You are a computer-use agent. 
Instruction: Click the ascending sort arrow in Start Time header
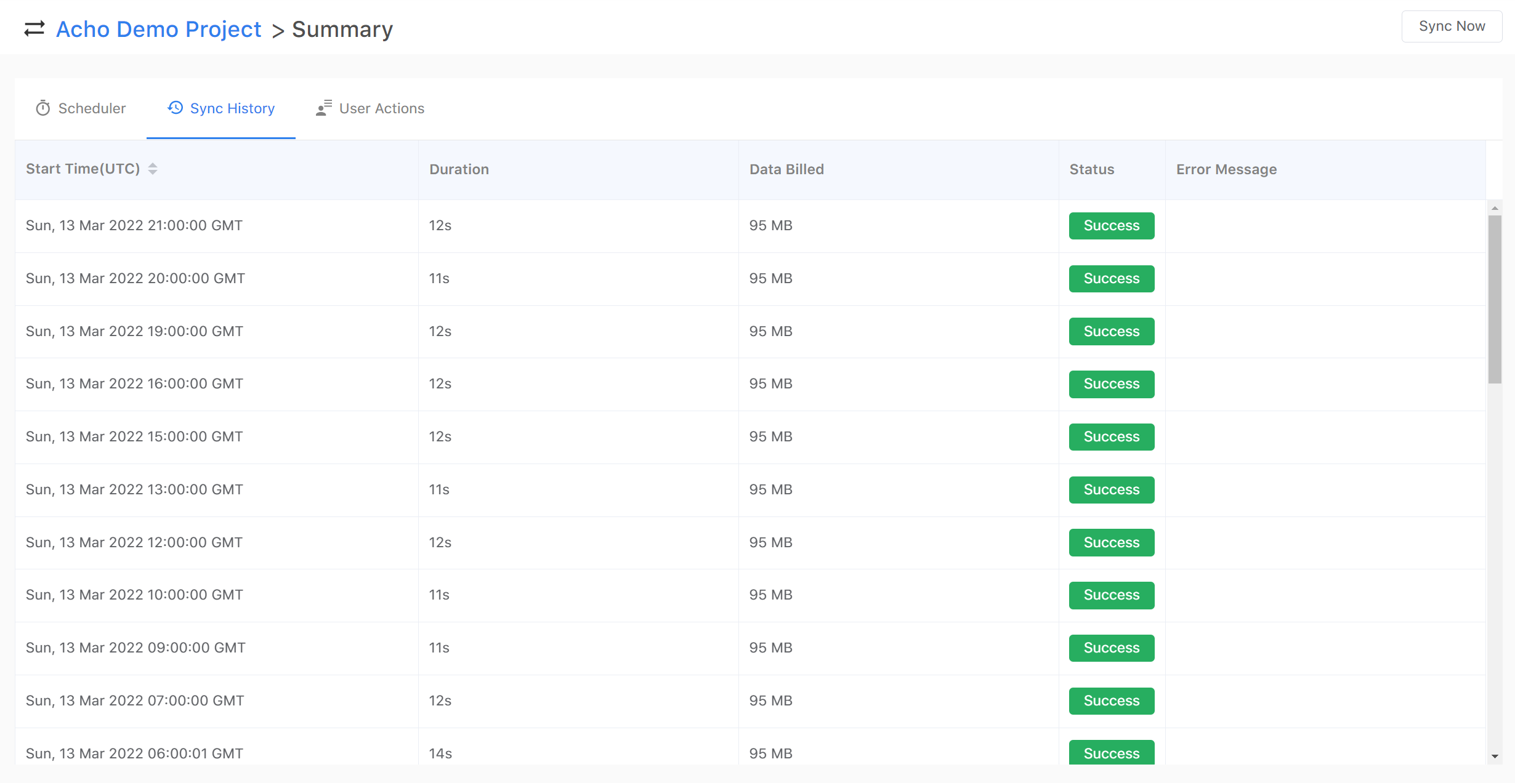pyautogui.click(x=153, y=164)
